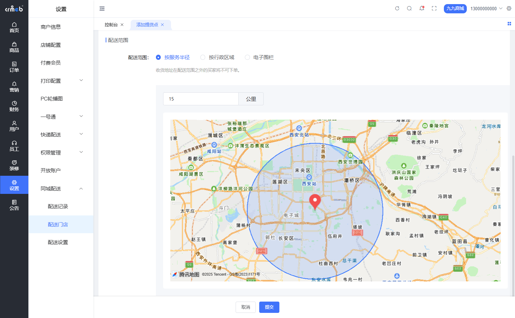
Task: Open 营销 section in left sidebar
Action: coord(14,87)
